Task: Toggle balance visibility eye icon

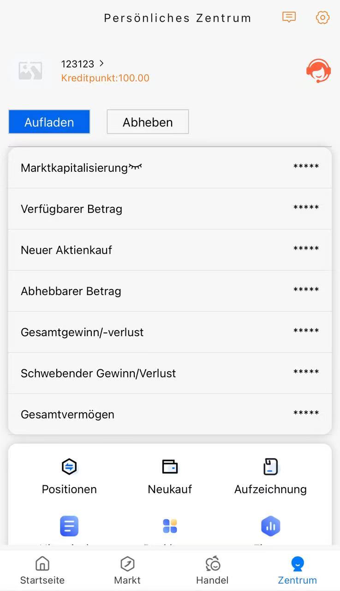Action: coord(135,167)
